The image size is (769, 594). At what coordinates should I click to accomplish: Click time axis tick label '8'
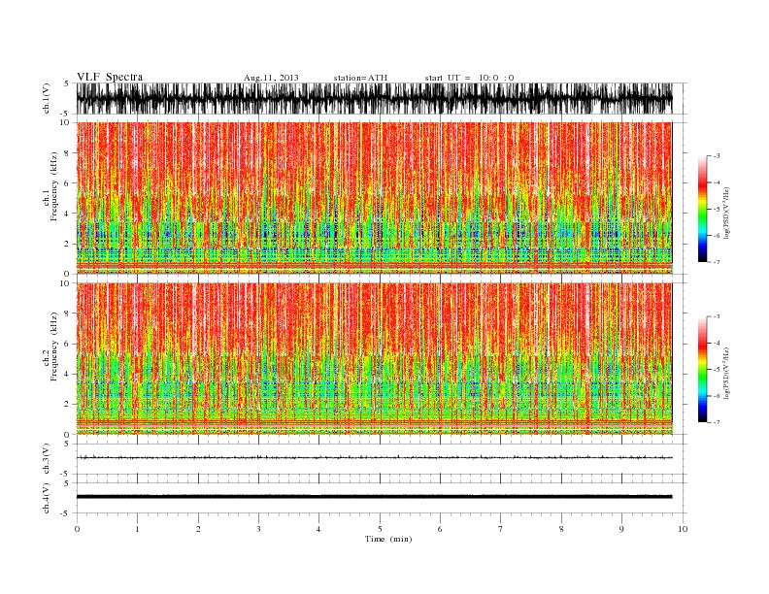[561, 529]
